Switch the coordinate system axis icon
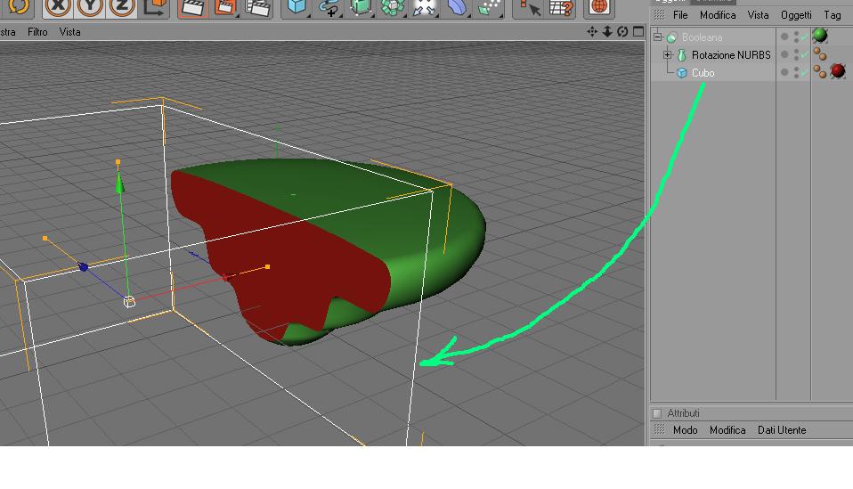This screenshot has width=853, height=489. coord(154,7)
